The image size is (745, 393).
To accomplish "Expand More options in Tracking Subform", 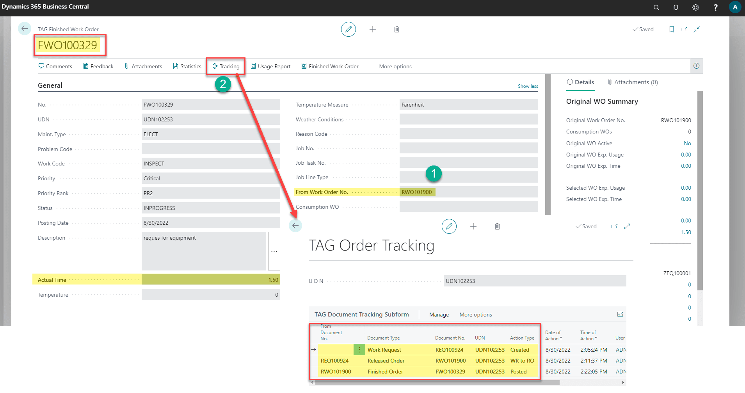I will (x=476, y=315).
